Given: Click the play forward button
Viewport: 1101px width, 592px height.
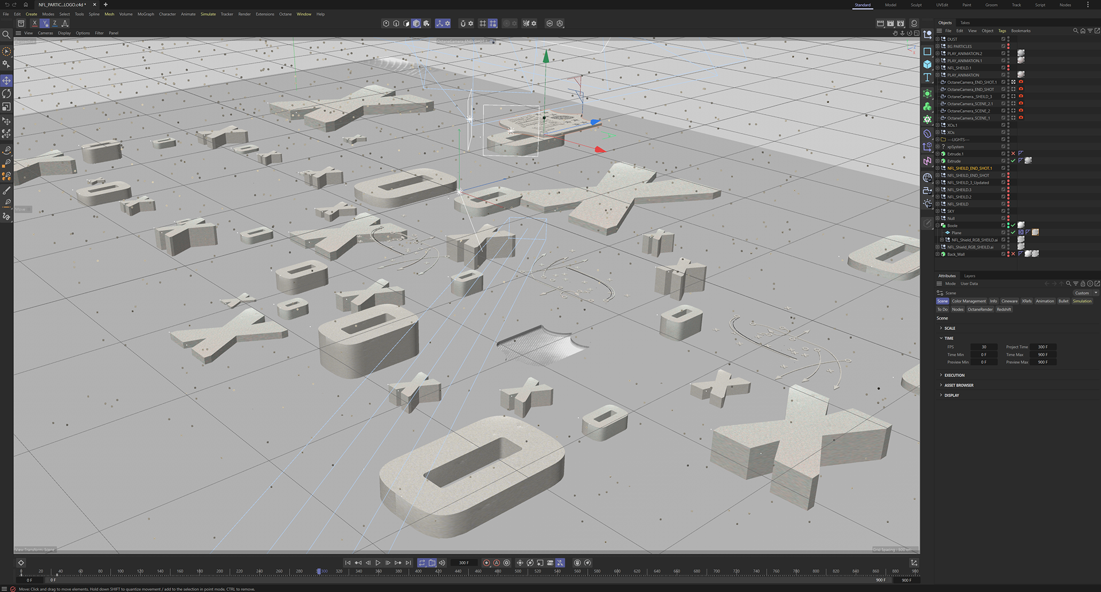Looking at the screenshot, I should point(378,563).
